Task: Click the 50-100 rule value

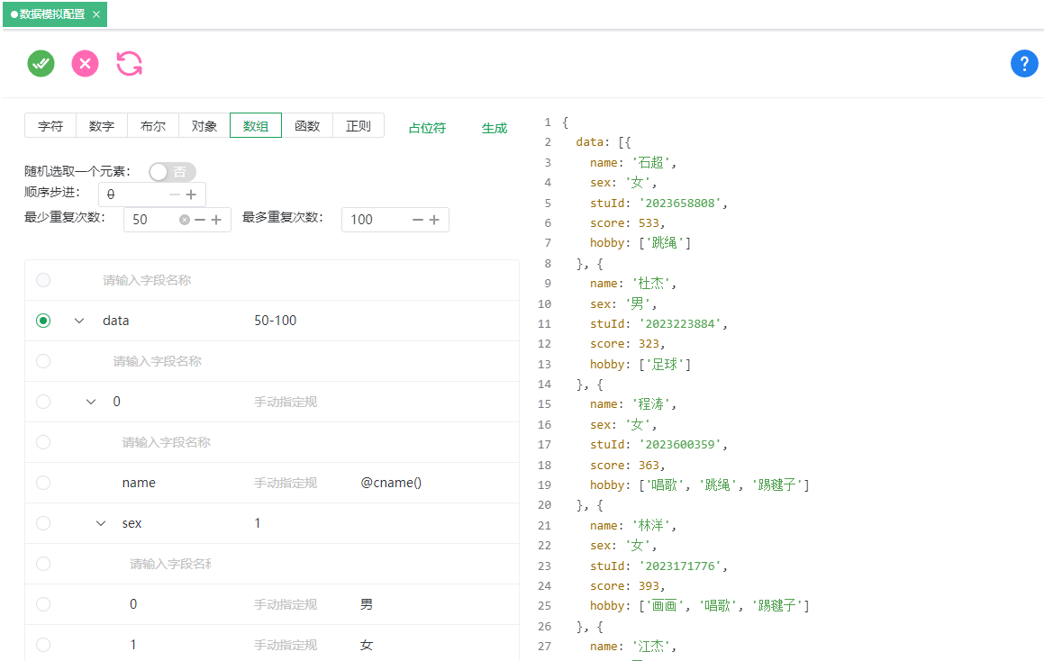Action: pyautogui.click(x=275, y=321)
